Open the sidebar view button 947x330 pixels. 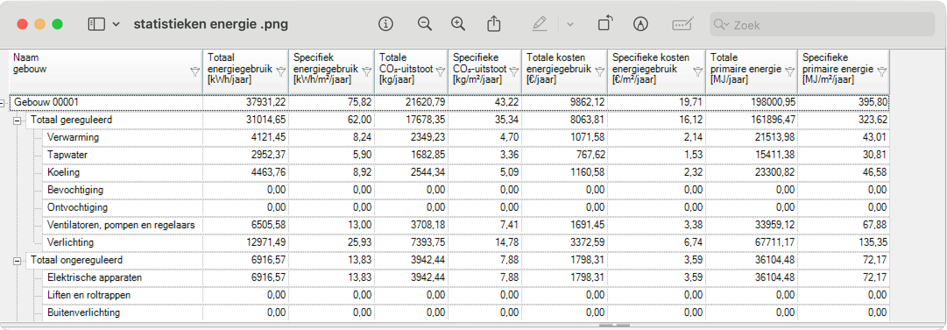click(96, 24)
